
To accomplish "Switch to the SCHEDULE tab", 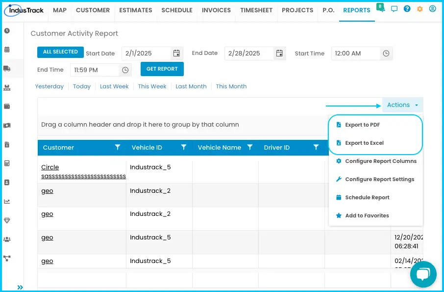I will 177,10.
